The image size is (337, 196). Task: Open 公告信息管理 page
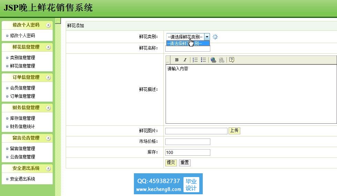(22, 157)
